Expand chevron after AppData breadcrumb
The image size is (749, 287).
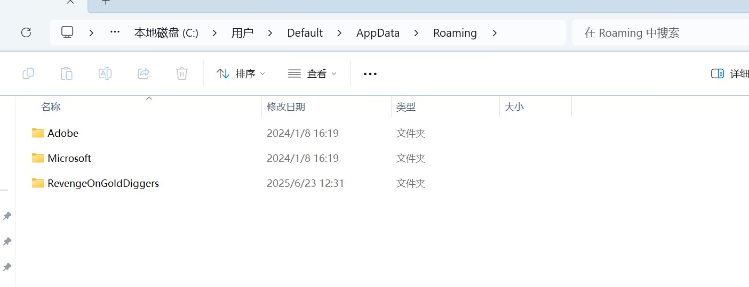tap(417, 33)
